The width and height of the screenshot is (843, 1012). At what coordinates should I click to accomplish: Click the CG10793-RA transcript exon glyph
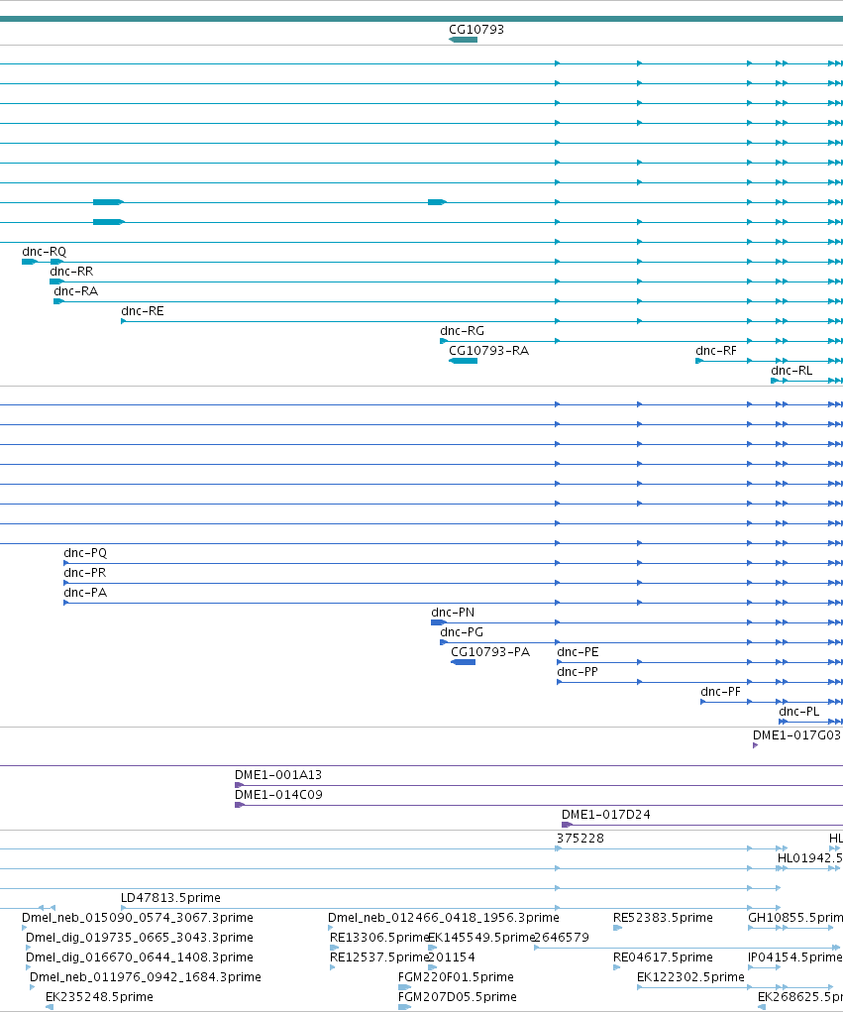pyautogui.click(x=463, y=361)
